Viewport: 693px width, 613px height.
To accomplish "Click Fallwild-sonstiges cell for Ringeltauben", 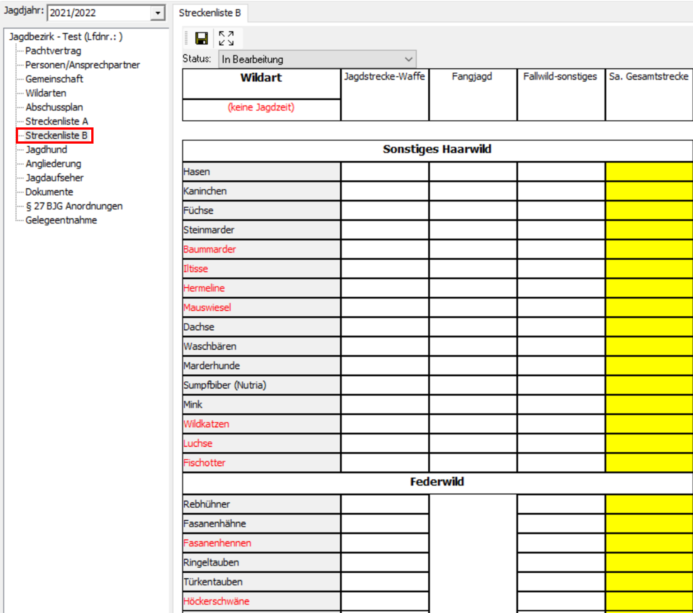I will pyautogui.click(x=561, y=562).
